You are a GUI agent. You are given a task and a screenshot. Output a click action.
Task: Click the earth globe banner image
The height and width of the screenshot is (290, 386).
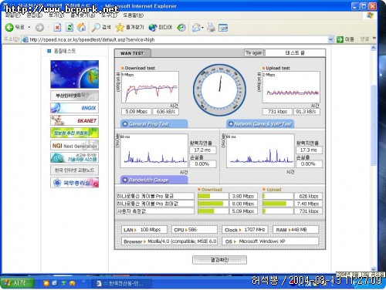75,74
